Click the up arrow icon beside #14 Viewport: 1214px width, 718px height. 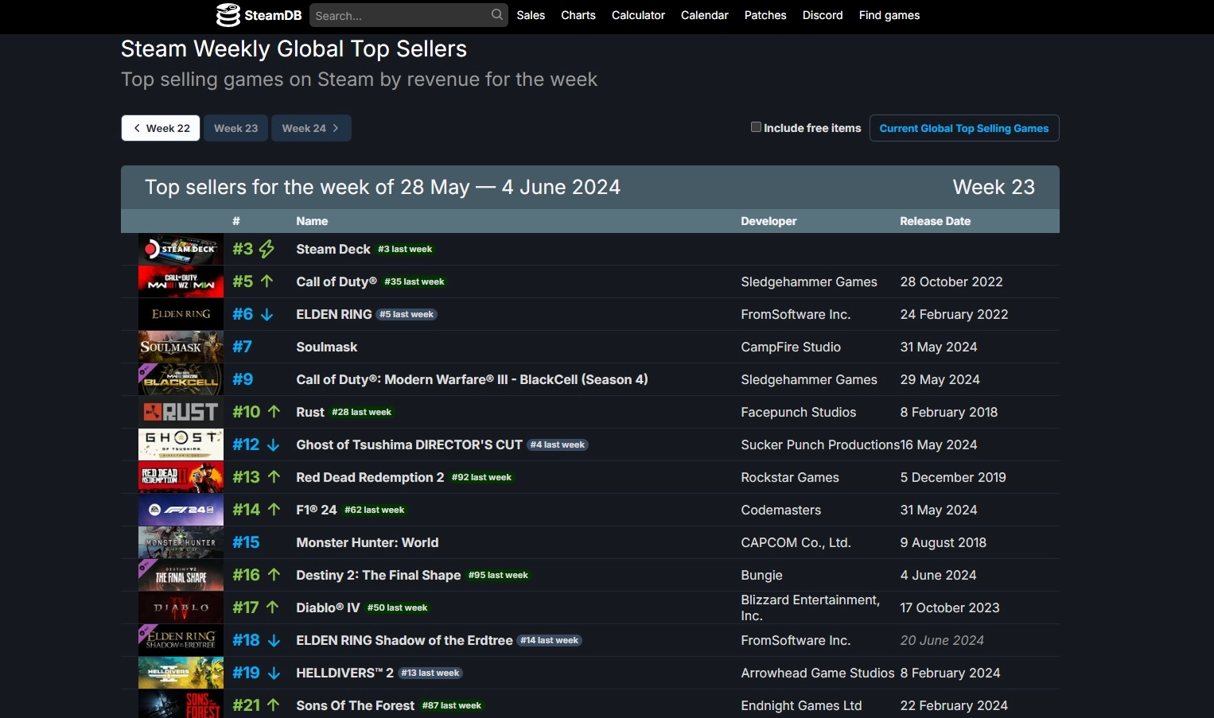click(x=274, y=510)
